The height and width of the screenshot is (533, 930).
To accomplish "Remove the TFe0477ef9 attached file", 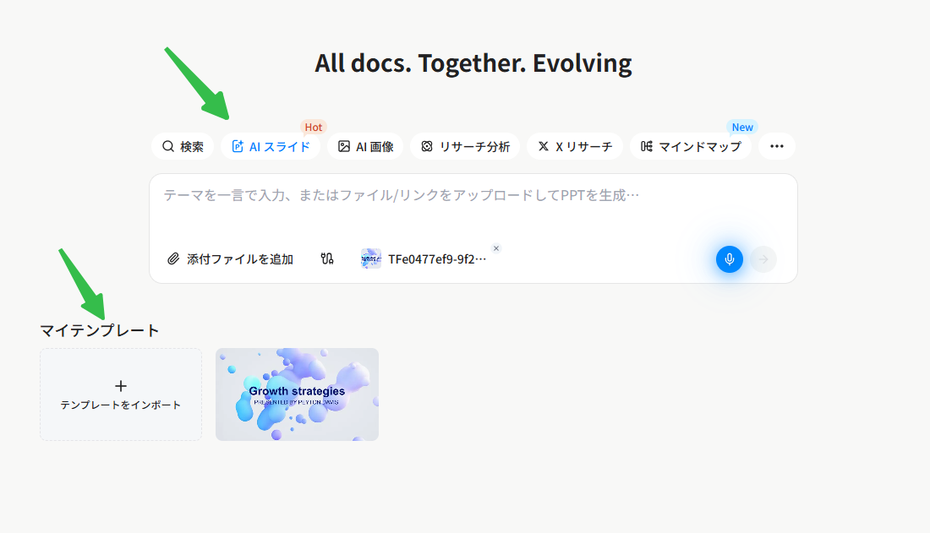I will 495,247.
